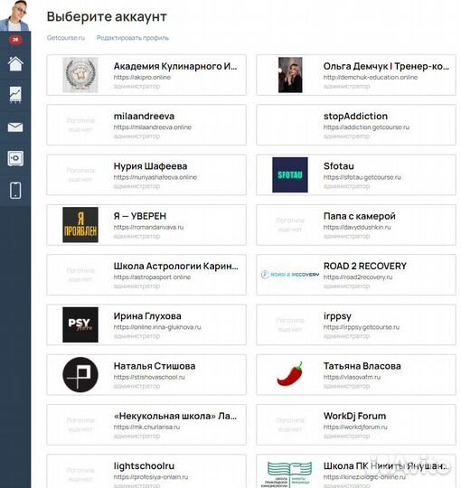Open the mobile phone icon in sidebar
This screenshot has width=461, height=488.
point(15,190)
